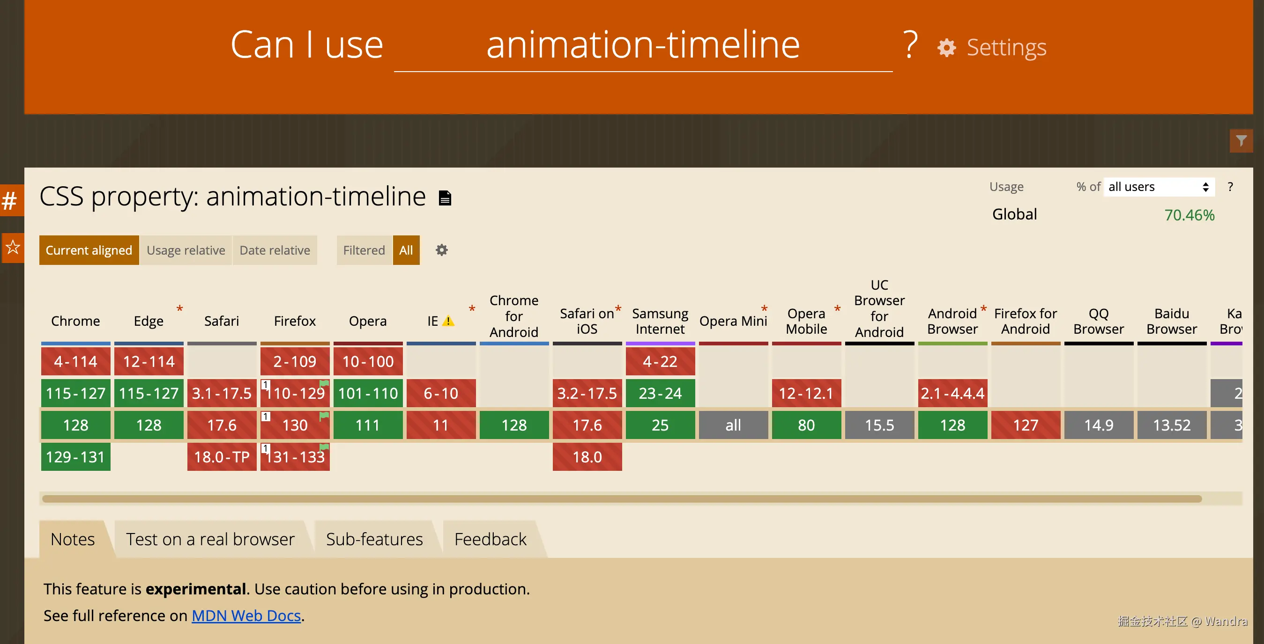Switch to Usage relative view
The width and height of the screenshot is (1264, 644).
(x=186, y=250)
